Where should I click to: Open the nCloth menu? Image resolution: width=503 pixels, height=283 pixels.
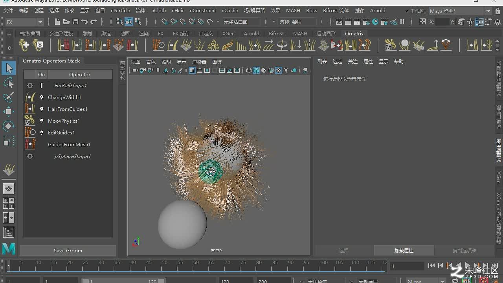click(158, 11)
